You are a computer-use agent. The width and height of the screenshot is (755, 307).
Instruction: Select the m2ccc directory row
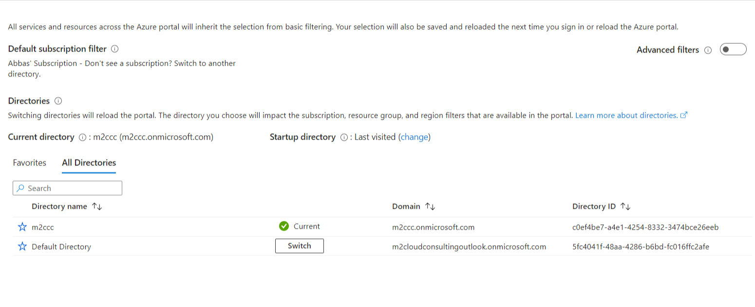click(382, 227)
